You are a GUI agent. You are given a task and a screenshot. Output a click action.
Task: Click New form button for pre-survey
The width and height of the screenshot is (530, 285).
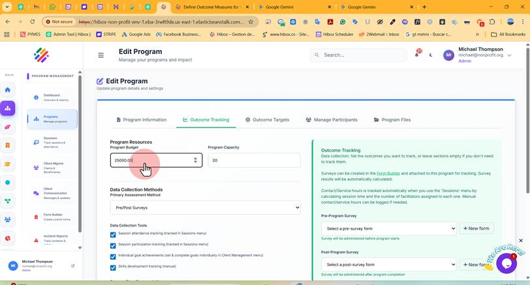476,228
